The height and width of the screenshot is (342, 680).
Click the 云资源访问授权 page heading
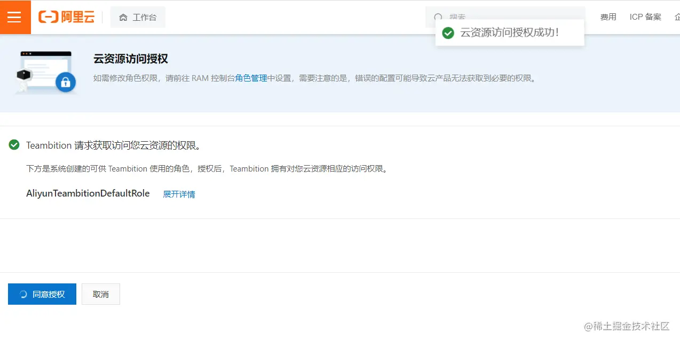(x=131, y=59)
